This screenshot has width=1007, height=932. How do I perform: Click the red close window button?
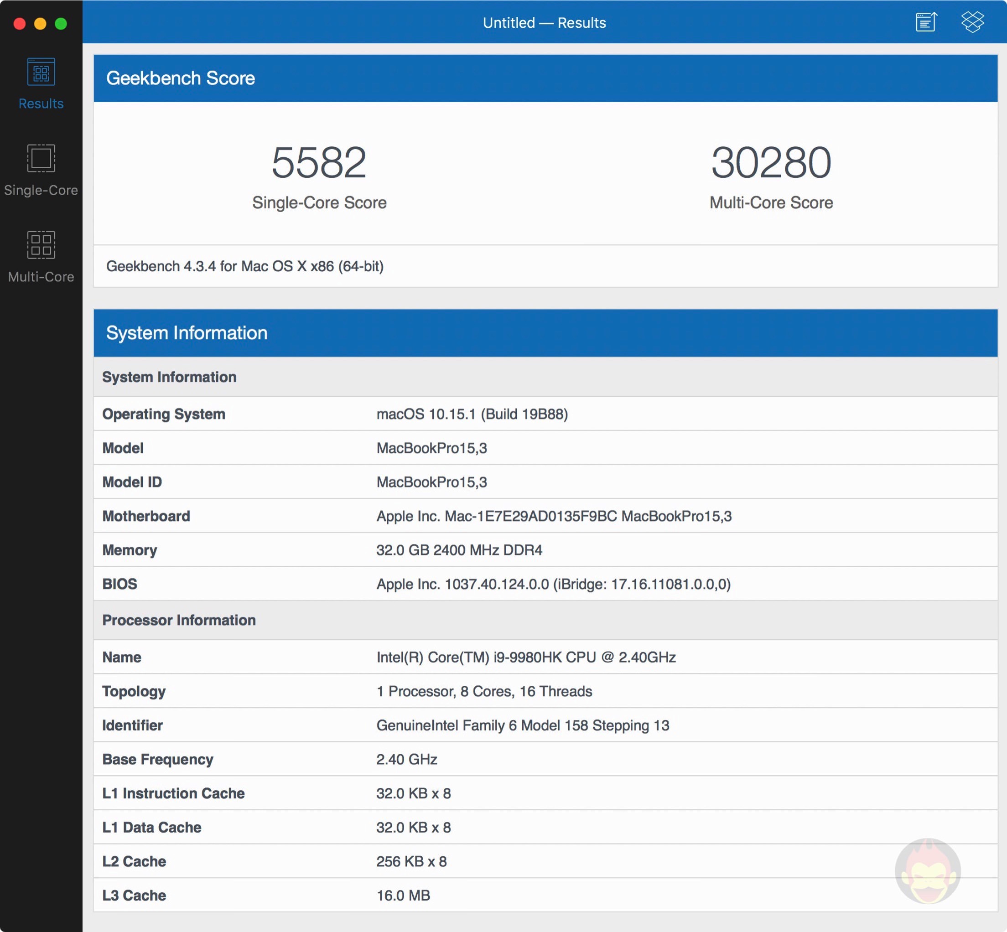[x=20, y=24]
